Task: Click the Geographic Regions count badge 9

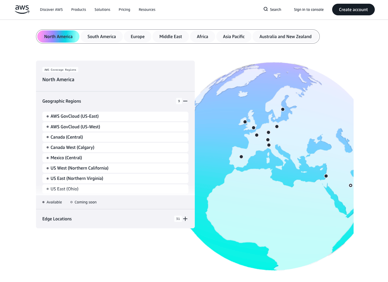Action: [179, 101]
